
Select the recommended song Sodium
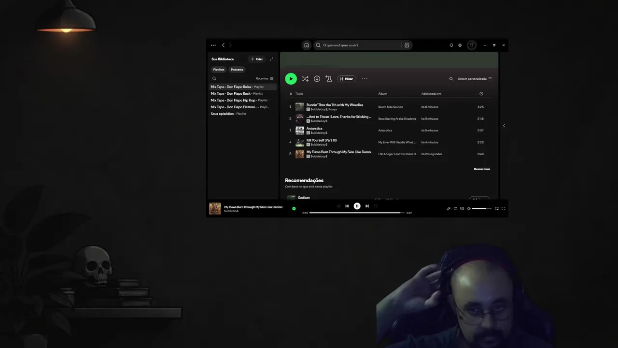pyautogui.click(x=304, y=198)
